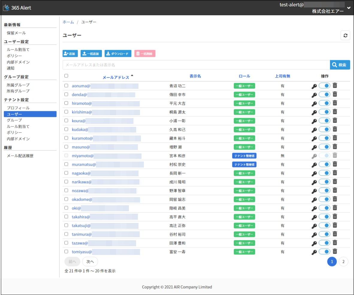Click the refresh icon beside the user heading
The height and width of the screenshot is (295, 354).
click(345, 35)
